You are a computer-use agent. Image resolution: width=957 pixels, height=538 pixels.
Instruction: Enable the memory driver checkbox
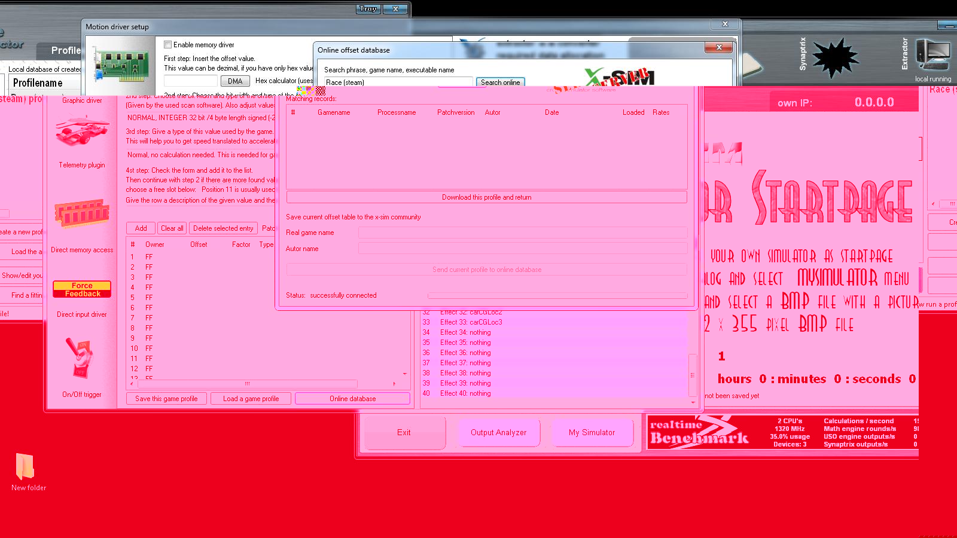(168, 45)
